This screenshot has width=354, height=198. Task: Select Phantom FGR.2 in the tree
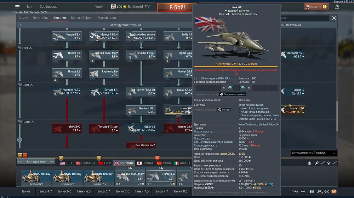click(x=67, y=92)
